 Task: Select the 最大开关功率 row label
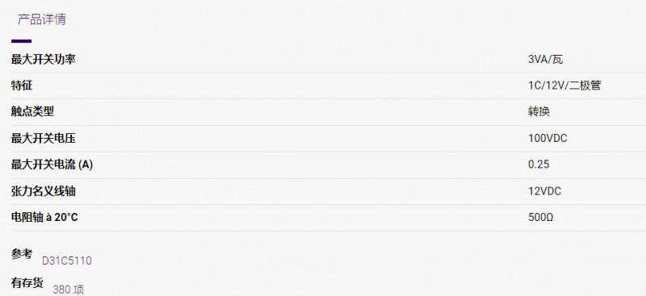[x=44, y=60]
